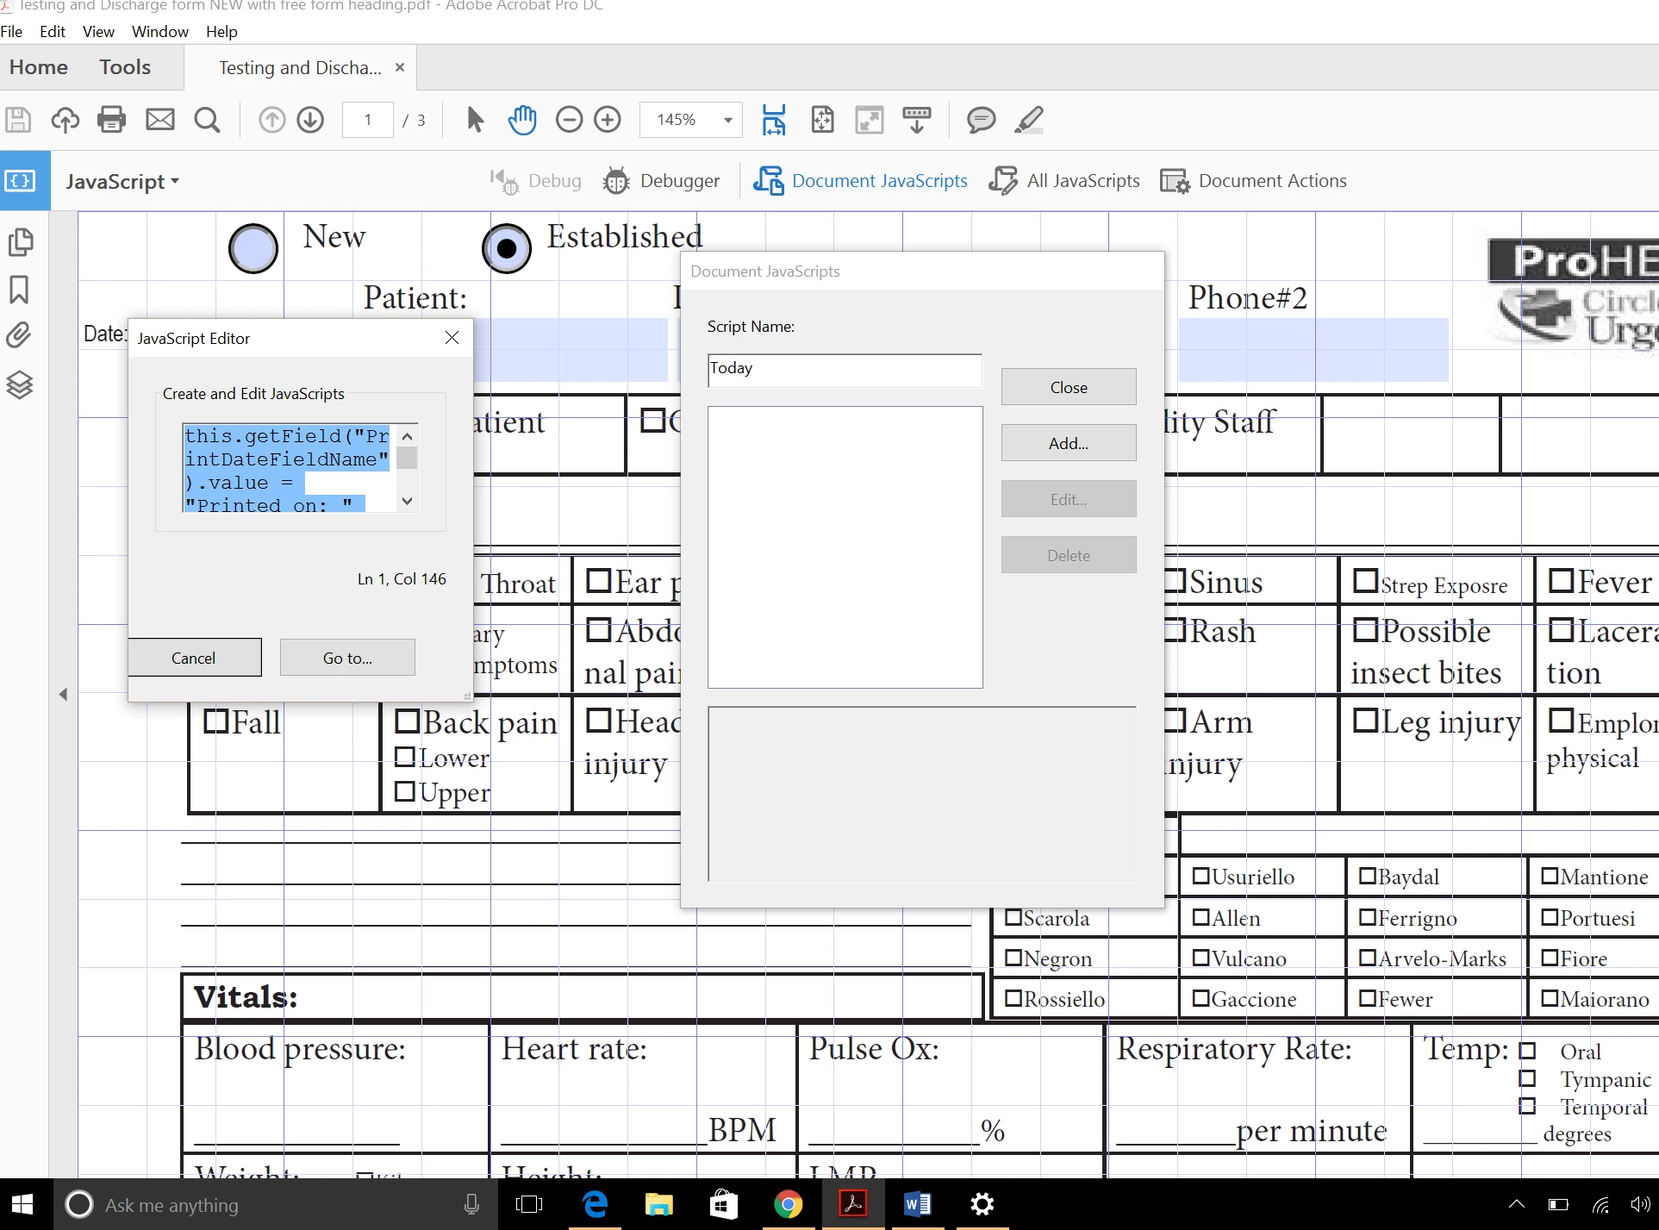Click the comment bubble icon
Screen dimensions: 1659x1230
tap(981, 120)
